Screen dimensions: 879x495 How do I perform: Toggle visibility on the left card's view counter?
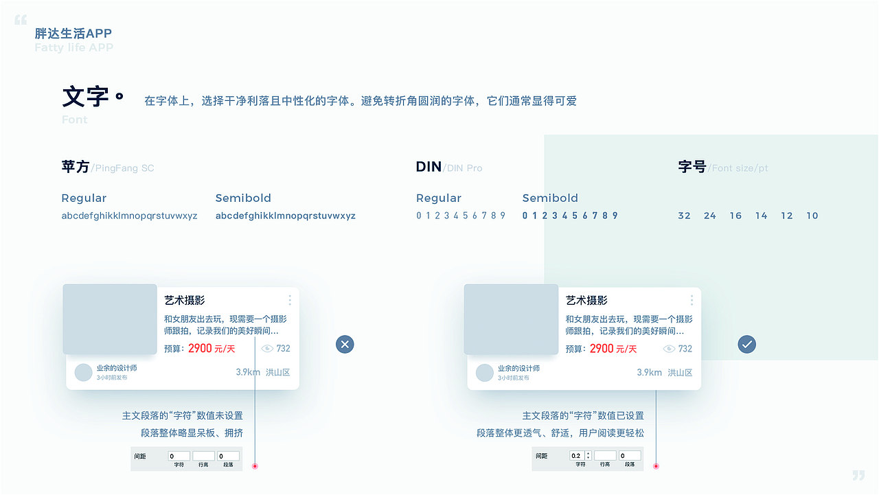coord(267,348)
